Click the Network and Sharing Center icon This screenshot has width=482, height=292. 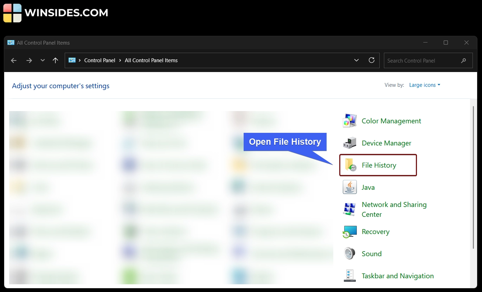click(x=349, y=209)
